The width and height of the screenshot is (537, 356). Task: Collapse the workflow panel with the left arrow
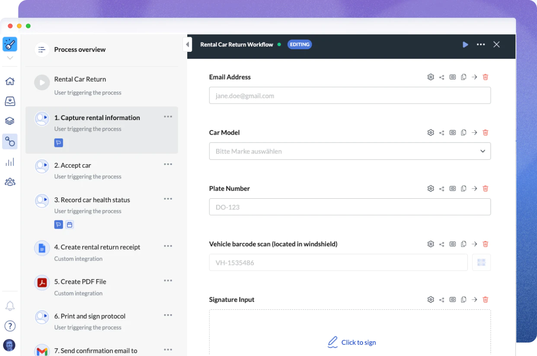coord(187,44)
